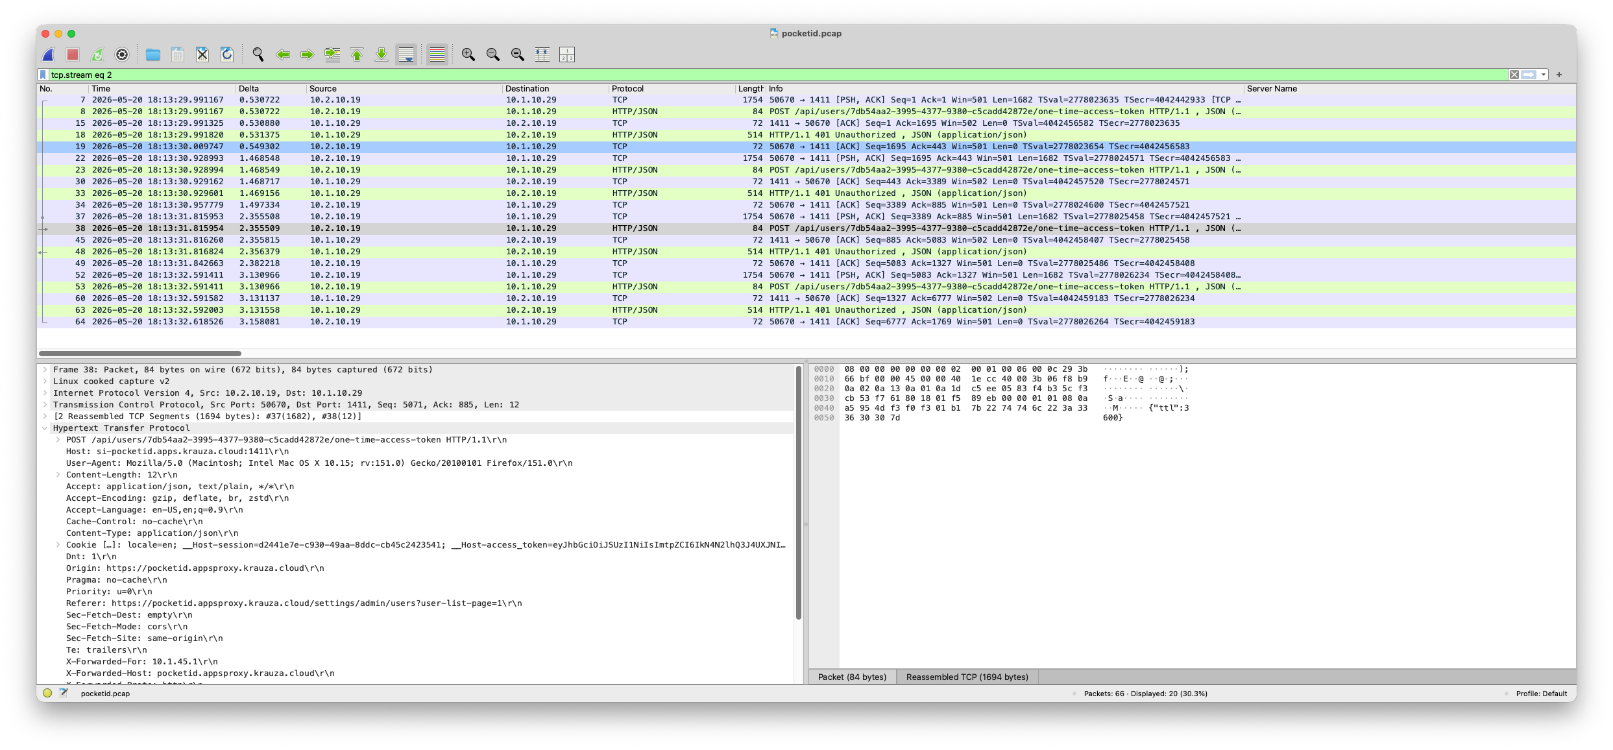The width and height of the screenshot is (1613, 750).
Task: Select packet 19 in the list
Action: (806, 147)
